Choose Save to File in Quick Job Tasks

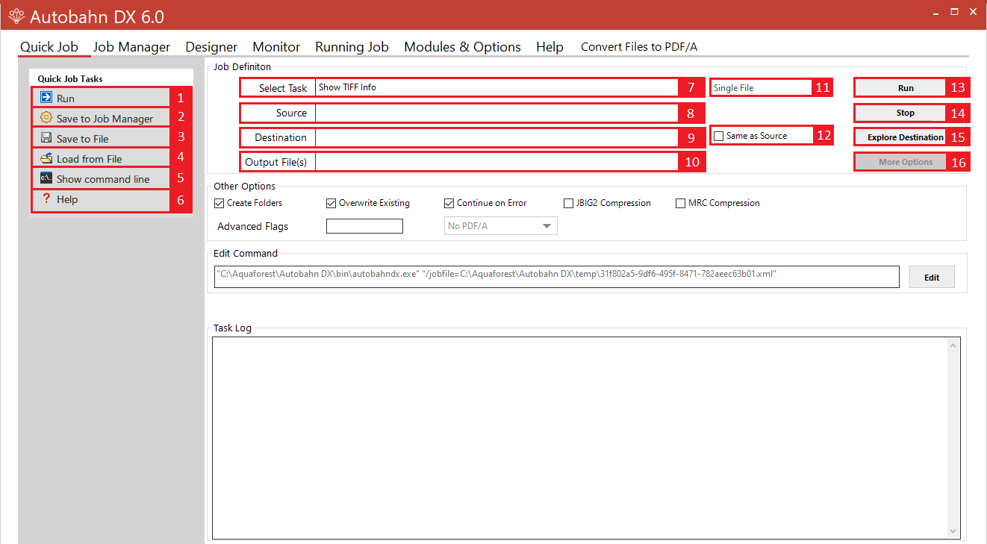point(101,138)
